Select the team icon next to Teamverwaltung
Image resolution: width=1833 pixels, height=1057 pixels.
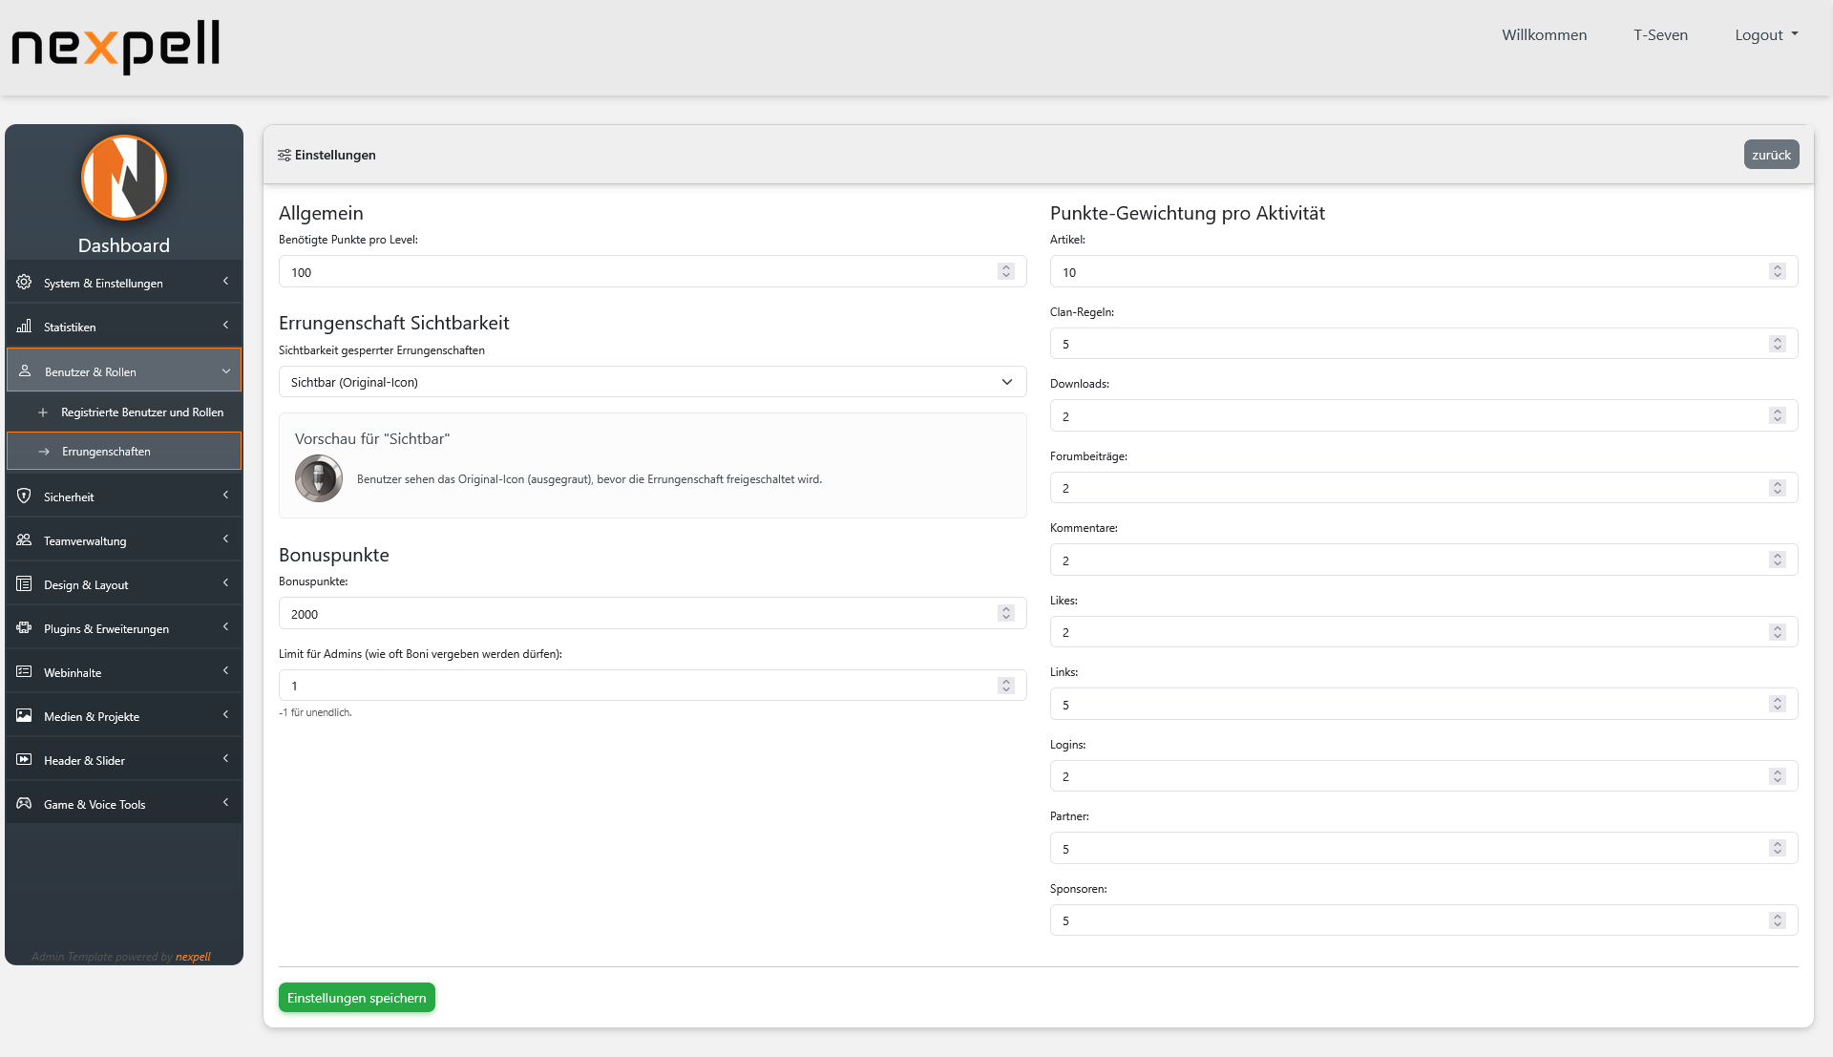(x=23, y=539)
